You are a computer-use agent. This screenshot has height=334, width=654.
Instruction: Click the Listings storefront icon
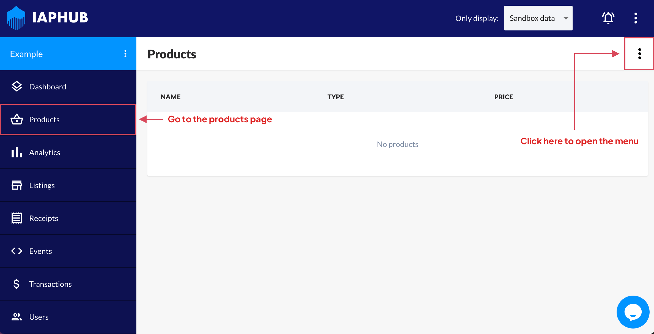click(17, 185)
